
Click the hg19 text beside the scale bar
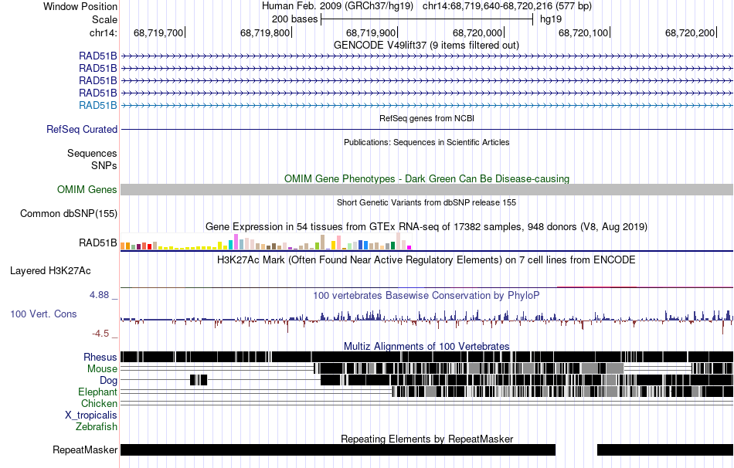[550, 19]
